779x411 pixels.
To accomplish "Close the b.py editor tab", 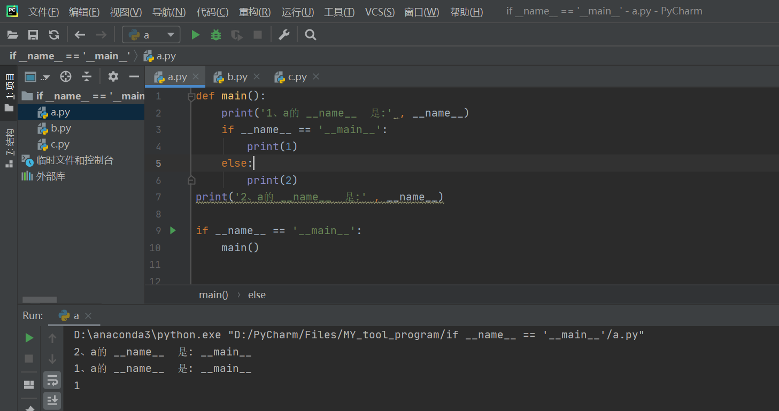I will (256, 77).
